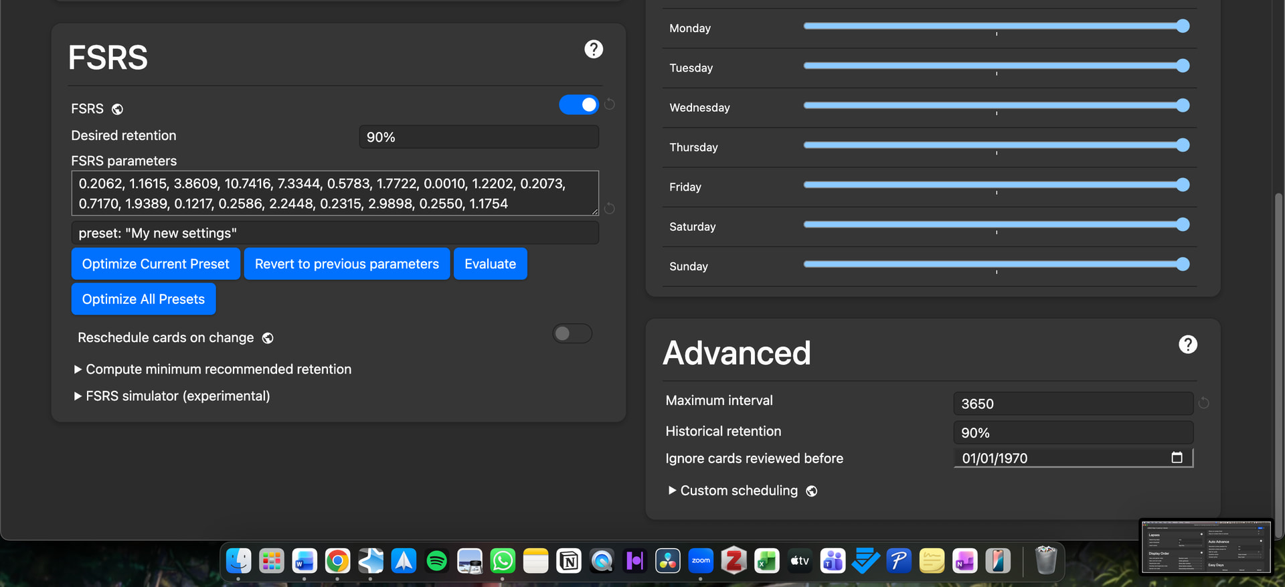Click the Desired retention input field
The width and height of the screenshot is (1285, 587).
(479, 137)
